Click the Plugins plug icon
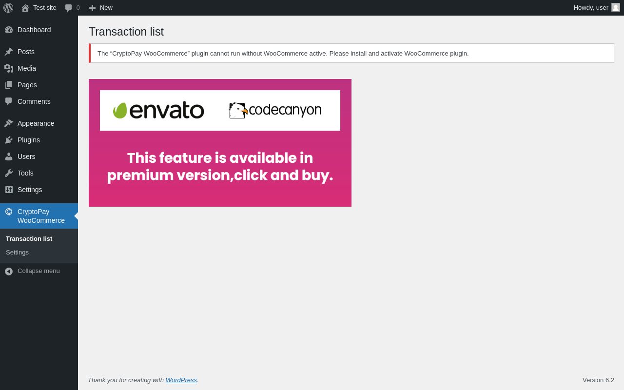The width and height of the screenshot is (624, 390). click(x=9, y=140)
